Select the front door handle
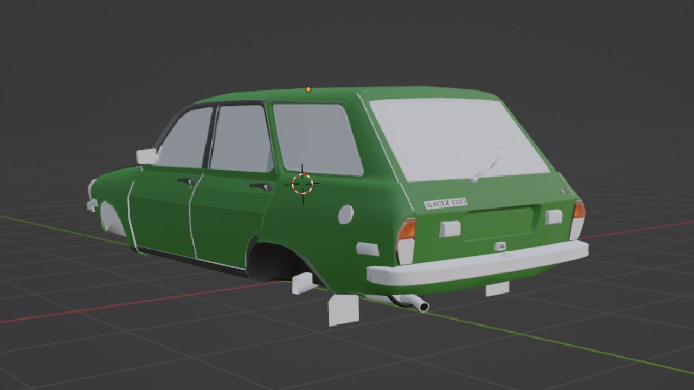This screenshot has height=390, width=694. point(187,181)
